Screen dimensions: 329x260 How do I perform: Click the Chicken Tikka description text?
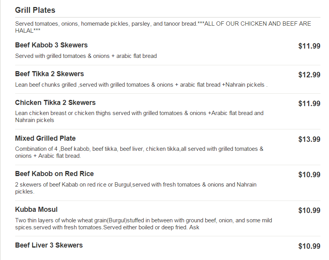coord(139,117)
